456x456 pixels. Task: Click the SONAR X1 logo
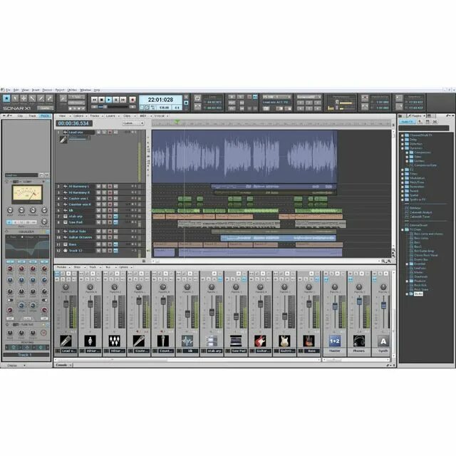[16, 108]
